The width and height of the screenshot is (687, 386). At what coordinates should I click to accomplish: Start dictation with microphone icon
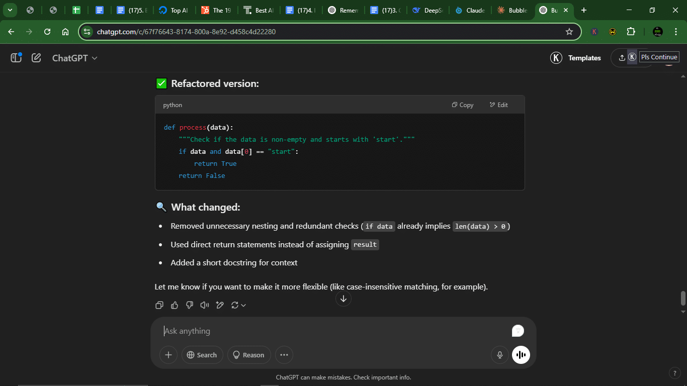(500, 355)
